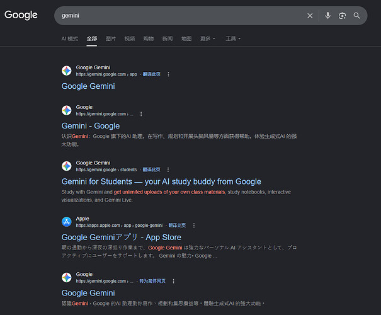Open Google Lens image search icon

[x=342, y=16]
